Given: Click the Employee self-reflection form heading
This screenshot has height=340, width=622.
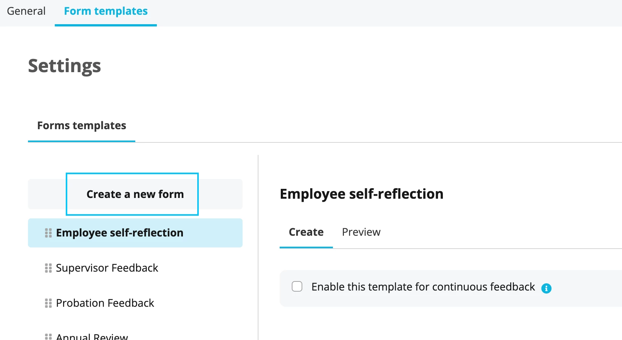Looking at the screenshot, I should pos(362,194).
